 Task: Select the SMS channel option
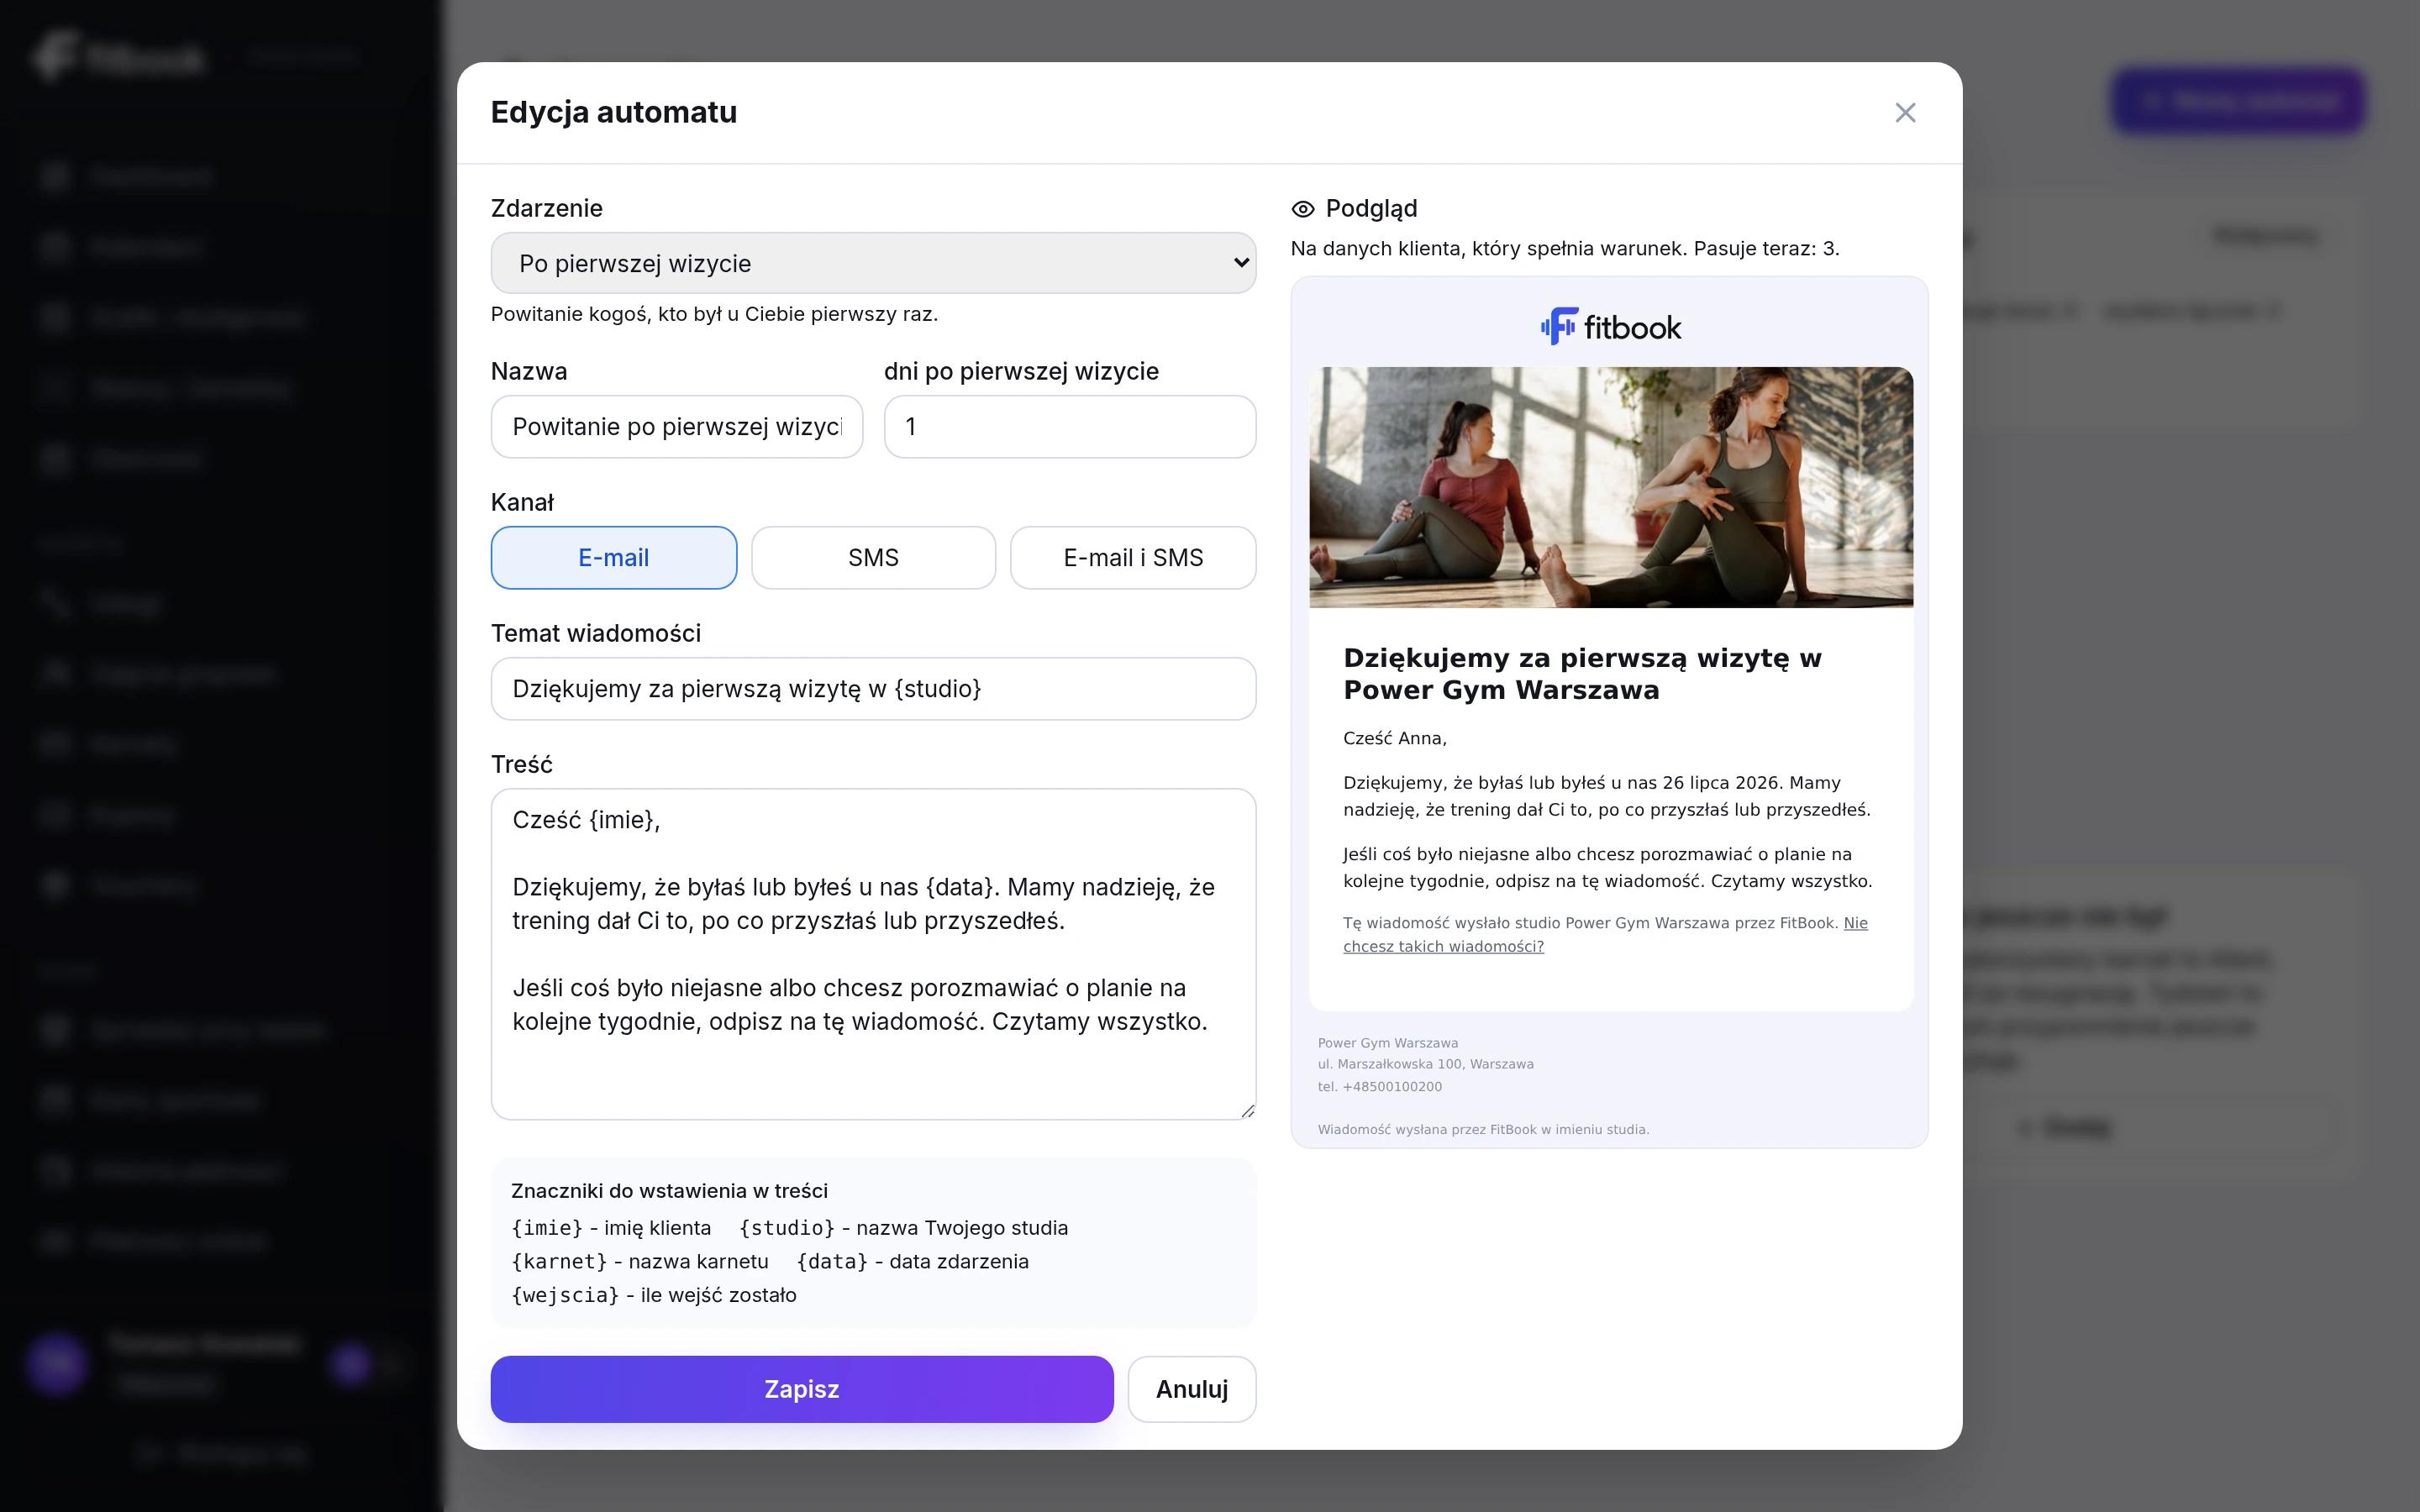pos(873,558)
